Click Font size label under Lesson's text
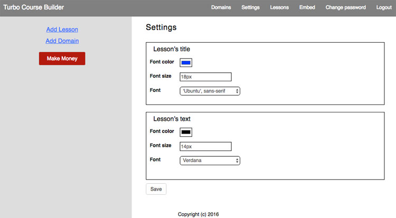This screenshot has width=396, height=218. (161, 145)
